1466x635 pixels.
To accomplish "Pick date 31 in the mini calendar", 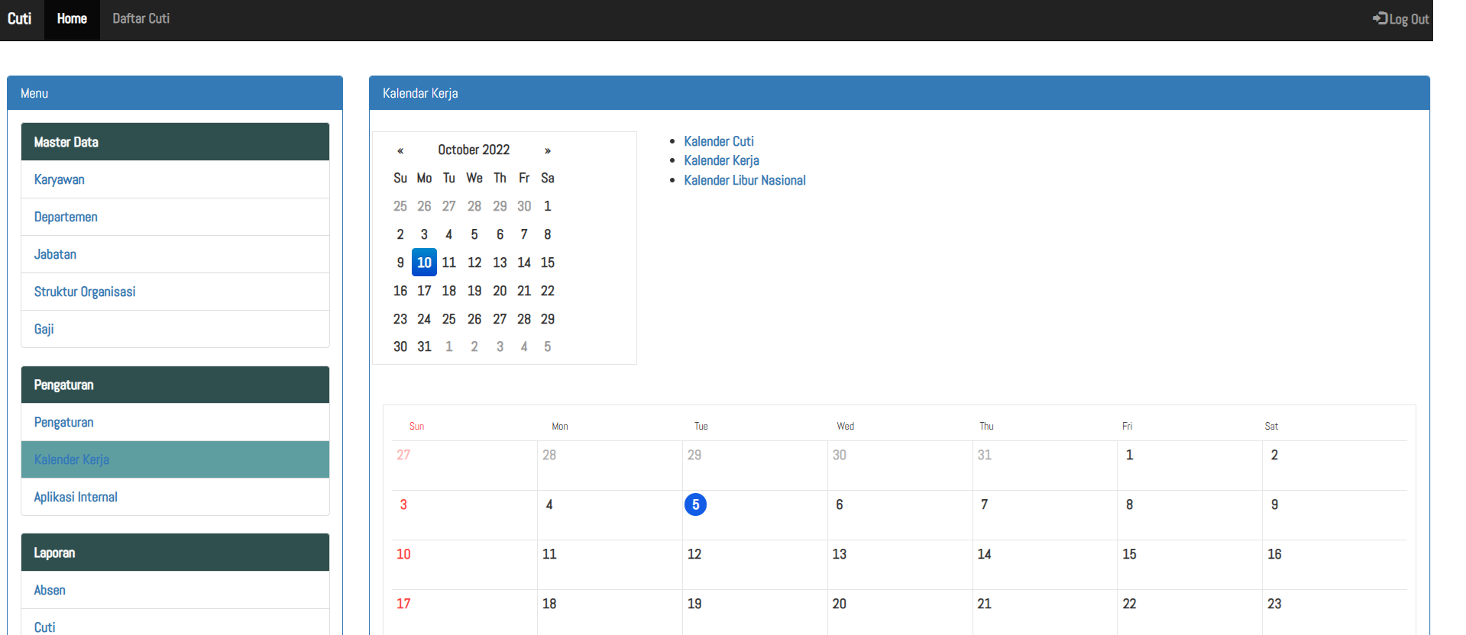I will [x=424, y=347].
